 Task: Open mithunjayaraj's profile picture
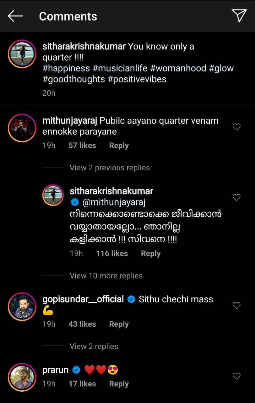pyautogui.click(x=22, y=128)
